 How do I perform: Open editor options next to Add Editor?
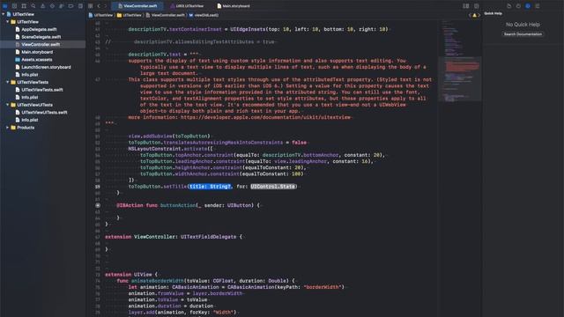click(x=466, y=6)
